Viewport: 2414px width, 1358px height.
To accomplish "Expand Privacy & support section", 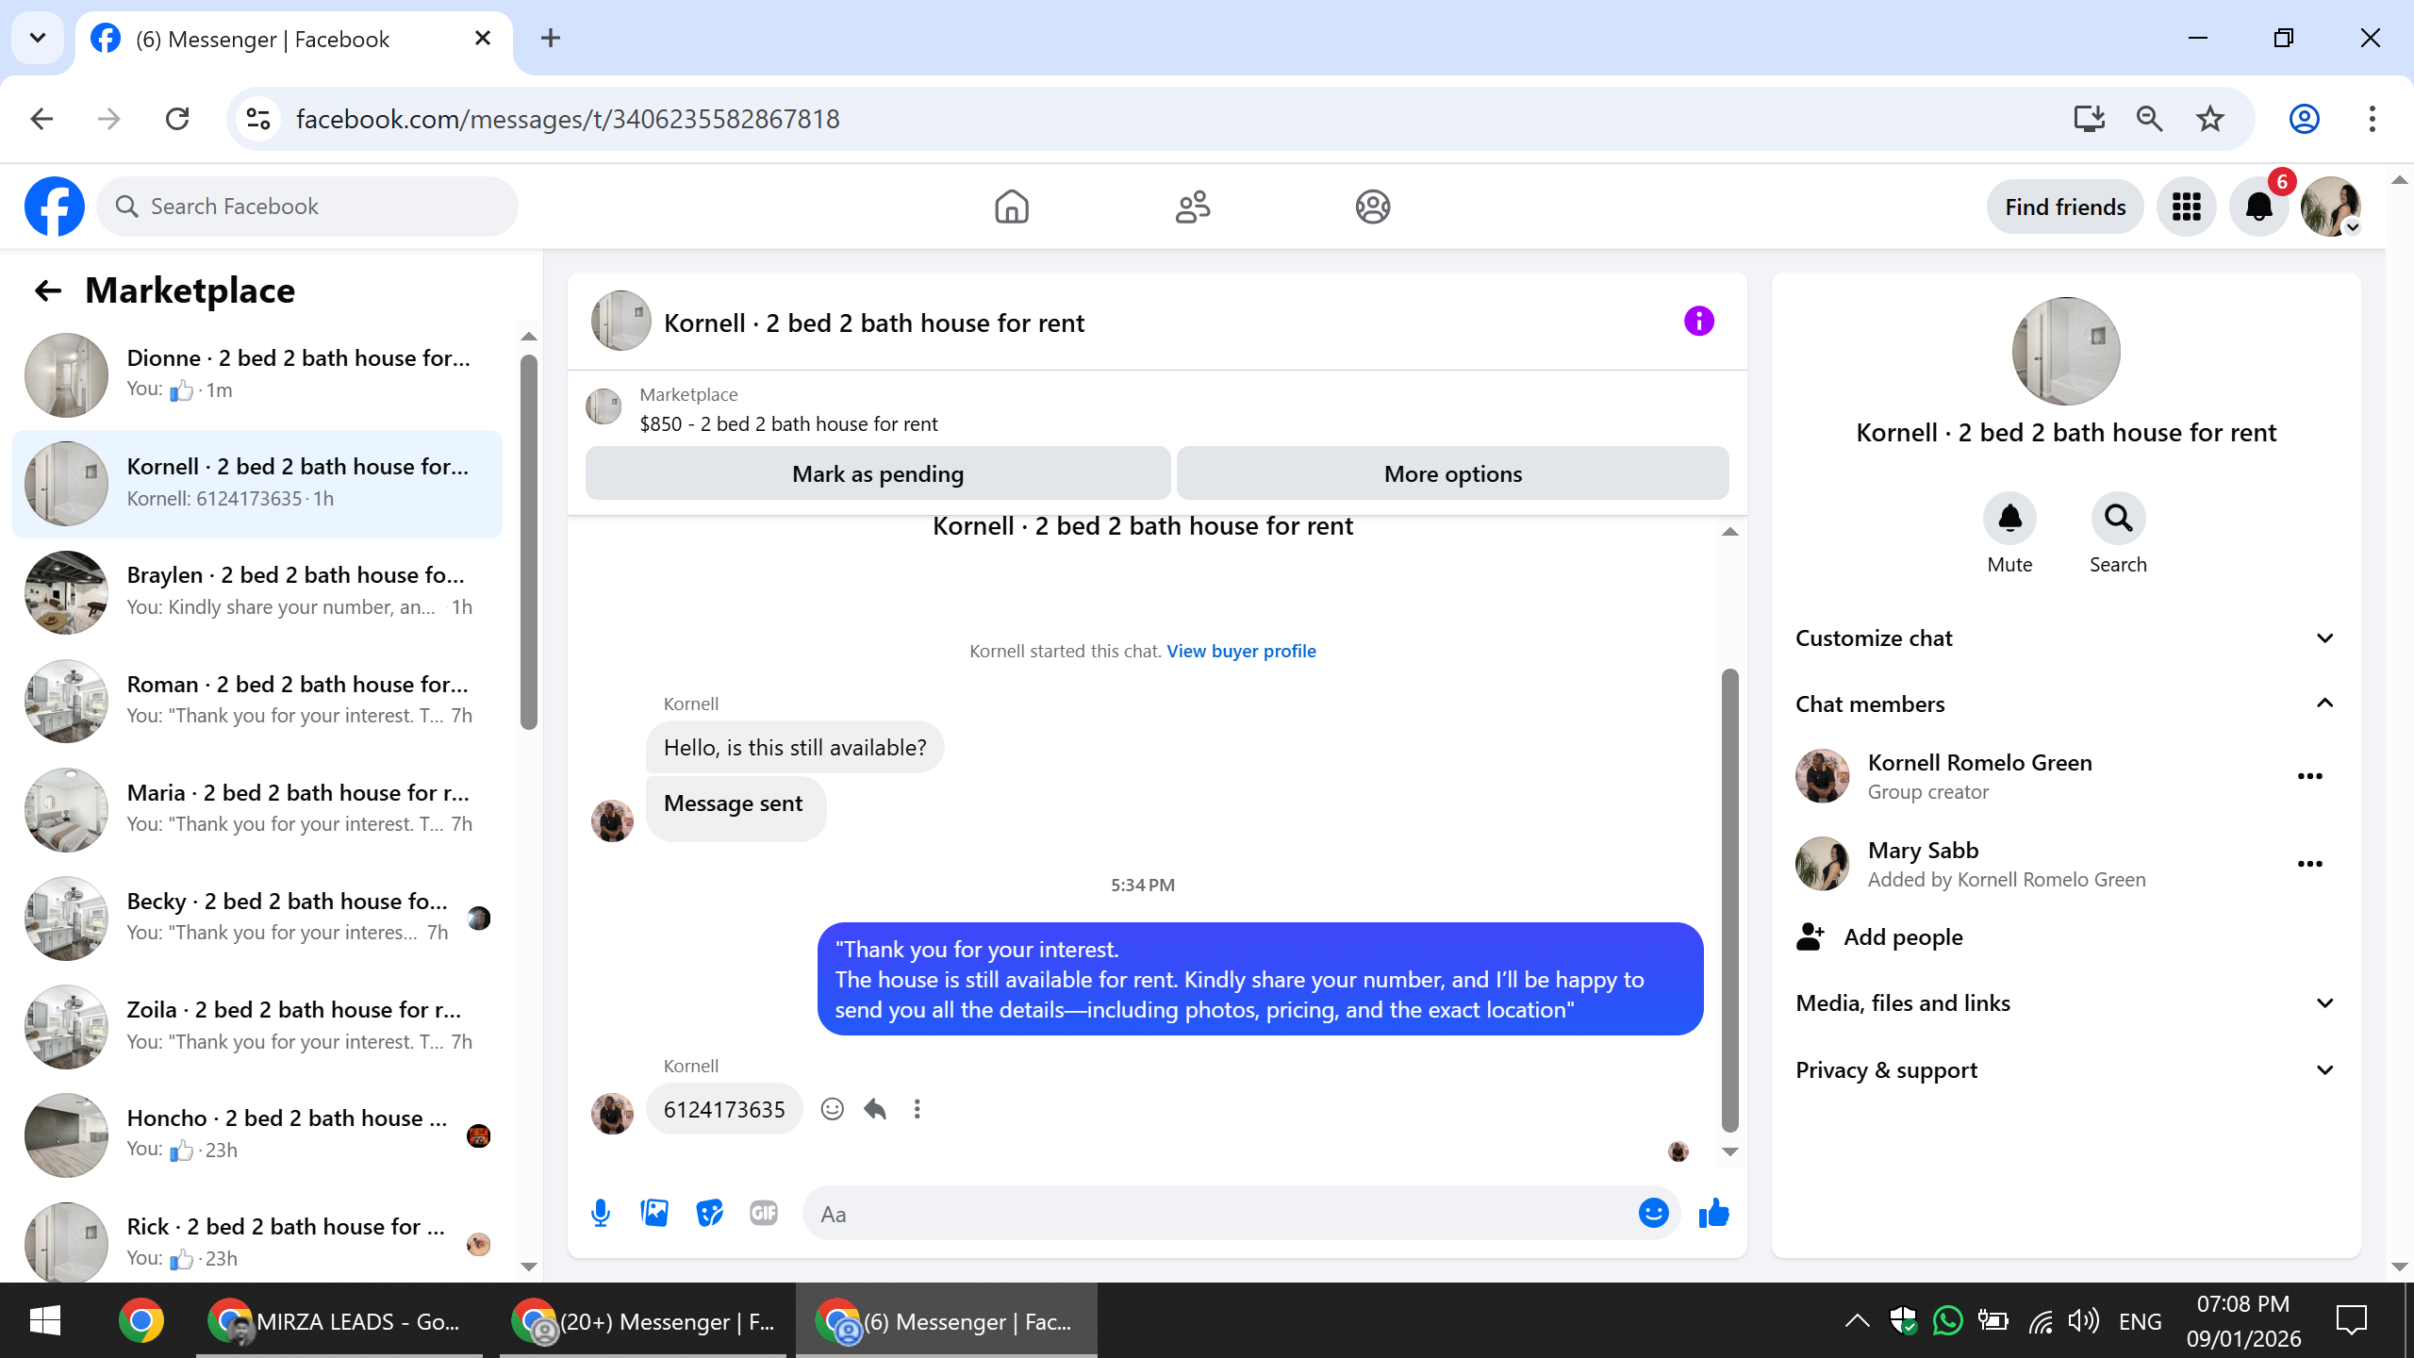I will (2324, 1070).
